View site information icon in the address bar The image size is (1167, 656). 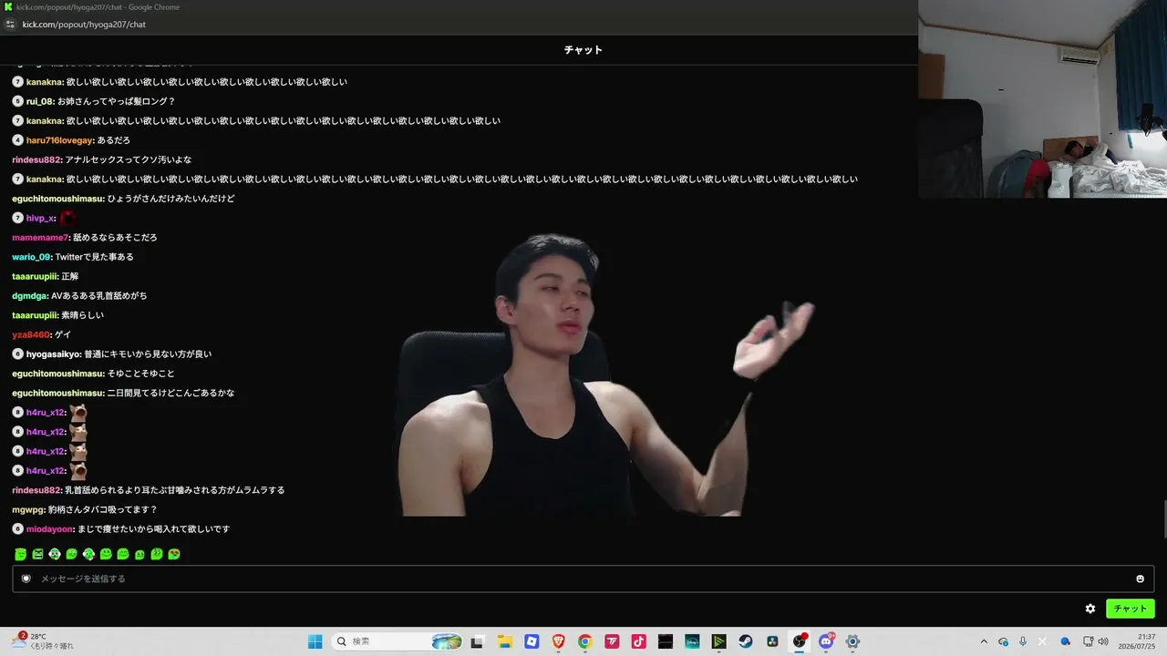pyautogui.click(x=10, y=25)
